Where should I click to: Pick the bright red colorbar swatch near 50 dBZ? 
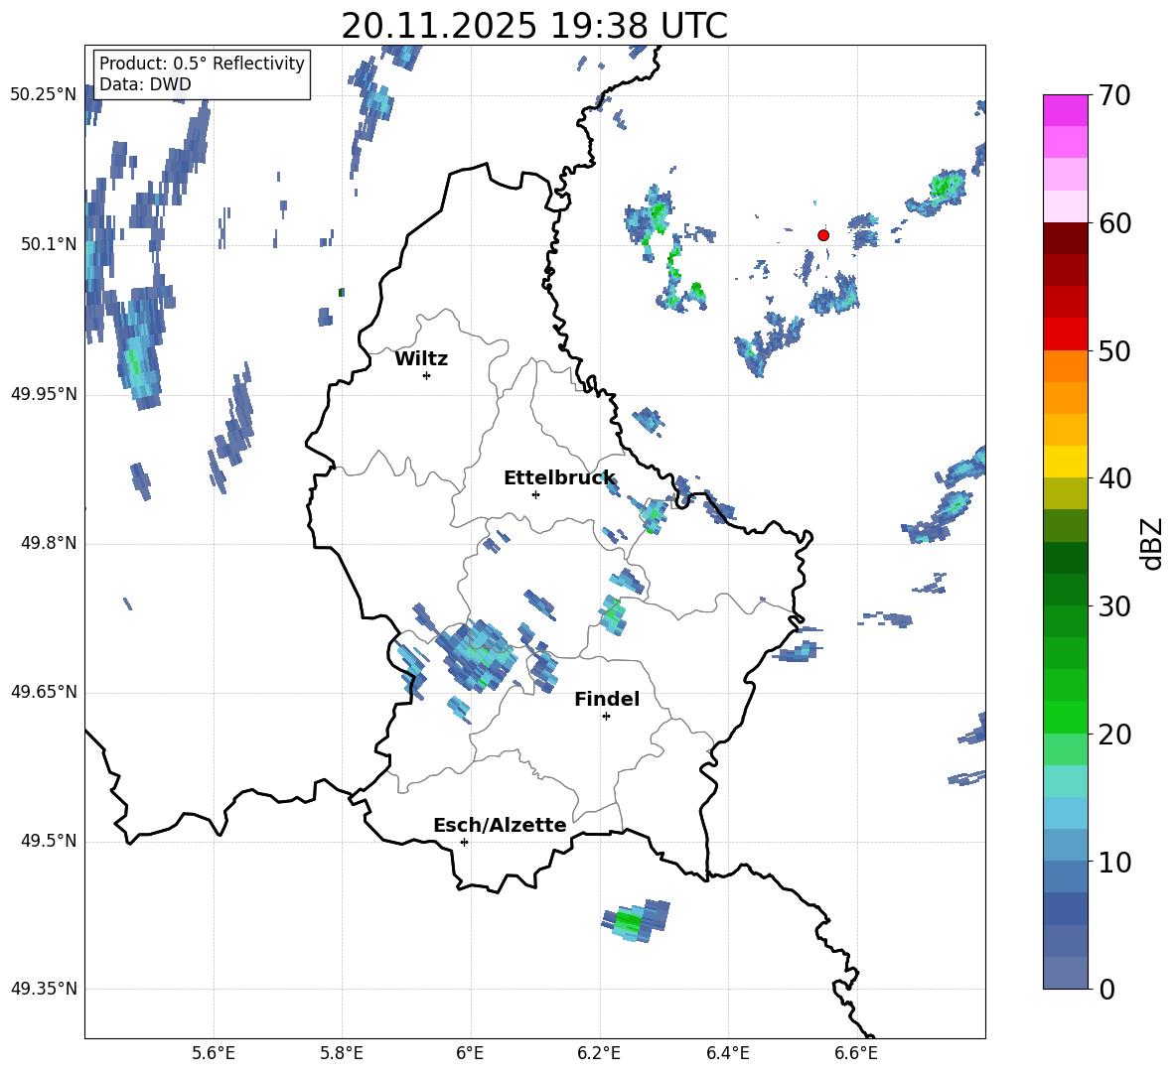coord(1066,334)
